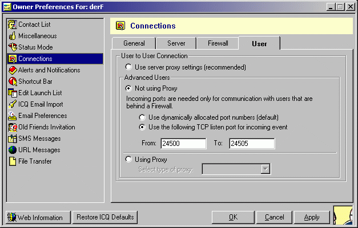Image resolution: width=358 pixels, height=228 pixels.
Task: Open Miscellaneous preferences
Action: click(55, 36)
